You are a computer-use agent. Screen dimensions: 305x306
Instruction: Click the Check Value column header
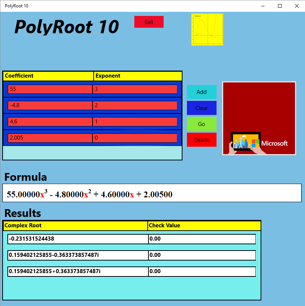tap(204, 225)
